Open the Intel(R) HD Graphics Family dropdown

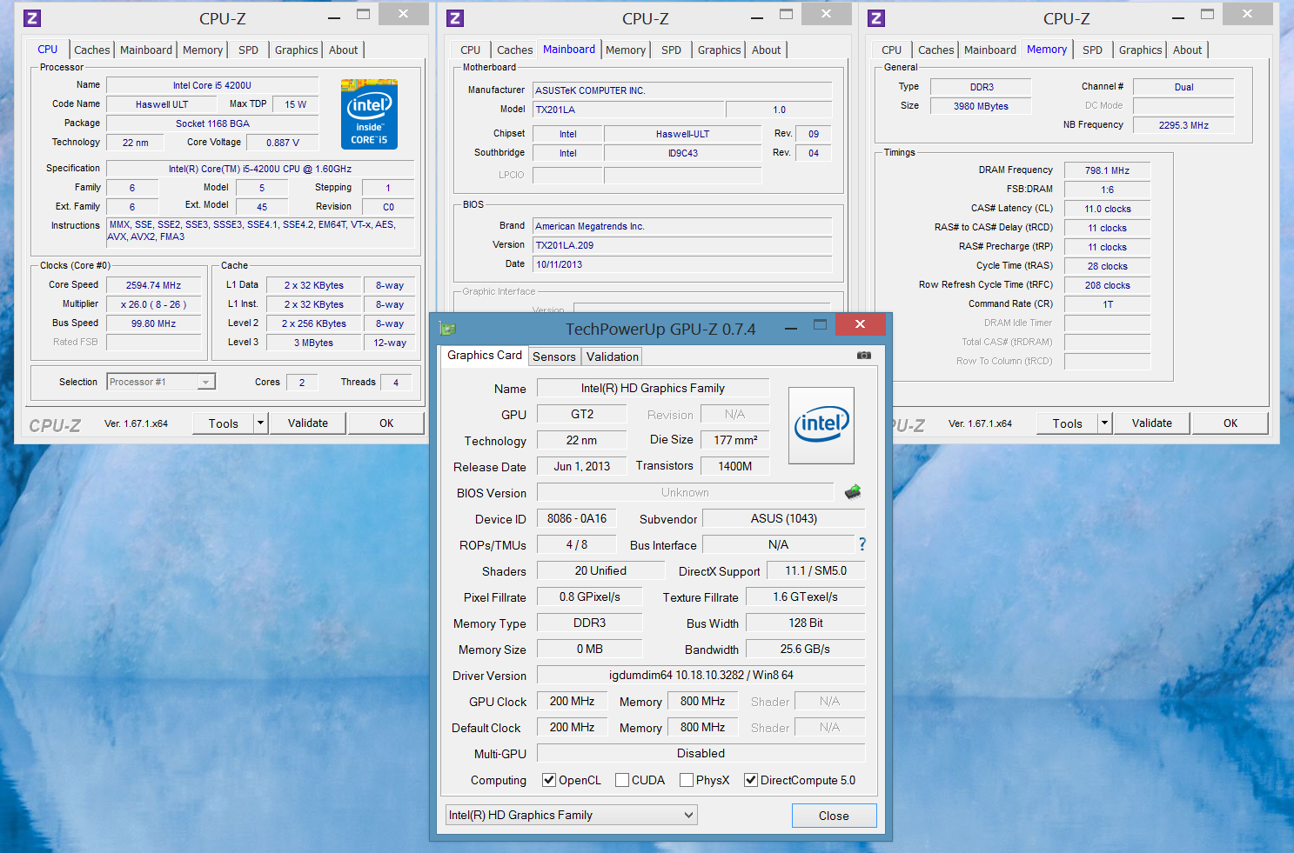572,815
